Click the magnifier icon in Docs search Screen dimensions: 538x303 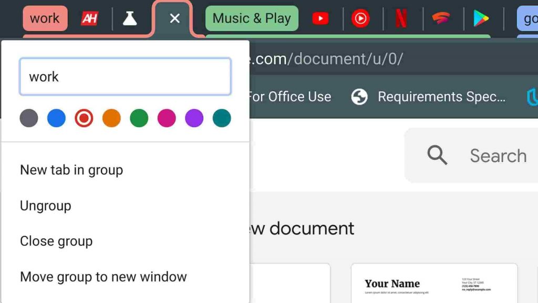pyautogui.click(x=437, y=155)
